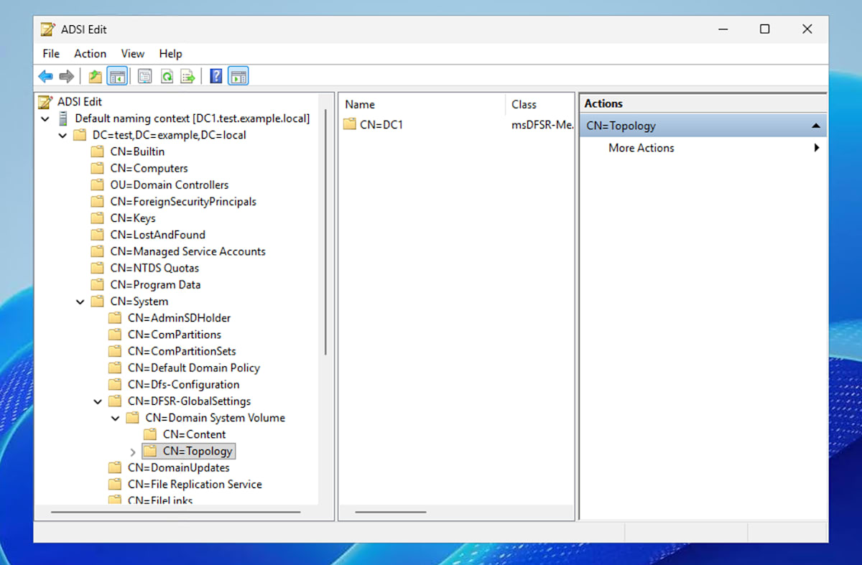Click the CN=Content folder icon
The image size is (862, 565).
coord(150,434)
